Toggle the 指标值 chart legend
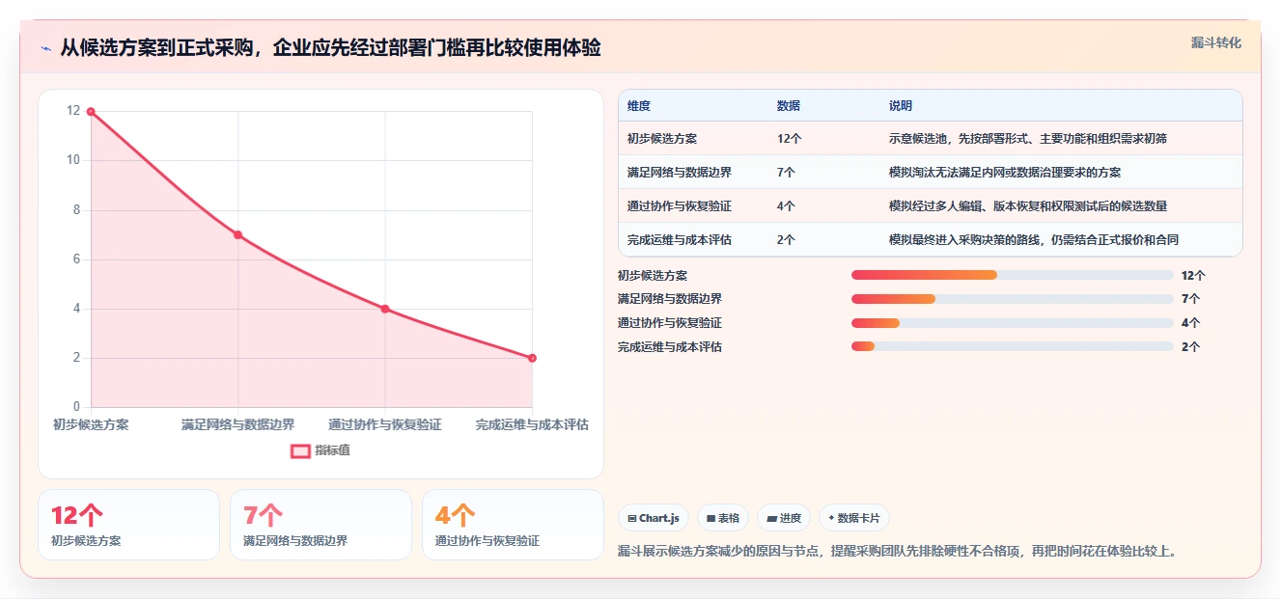The height and width of the screenshot is (599, 1281). click(320, 450)
